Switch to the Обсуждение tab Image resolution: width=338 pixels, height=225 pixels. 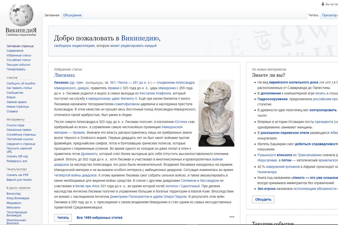coord(72,15)
